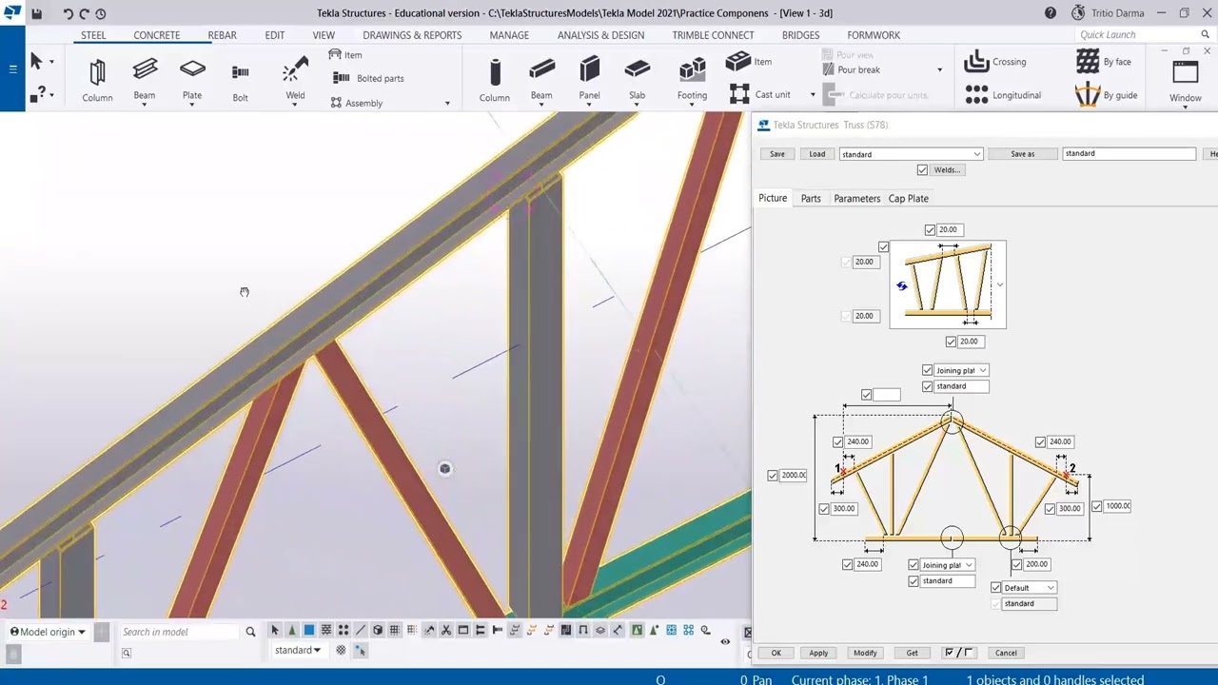Screen dimensions: 1218x685
Task: Click the selection arrow tool icon
Action: click(x=36, y=62)
